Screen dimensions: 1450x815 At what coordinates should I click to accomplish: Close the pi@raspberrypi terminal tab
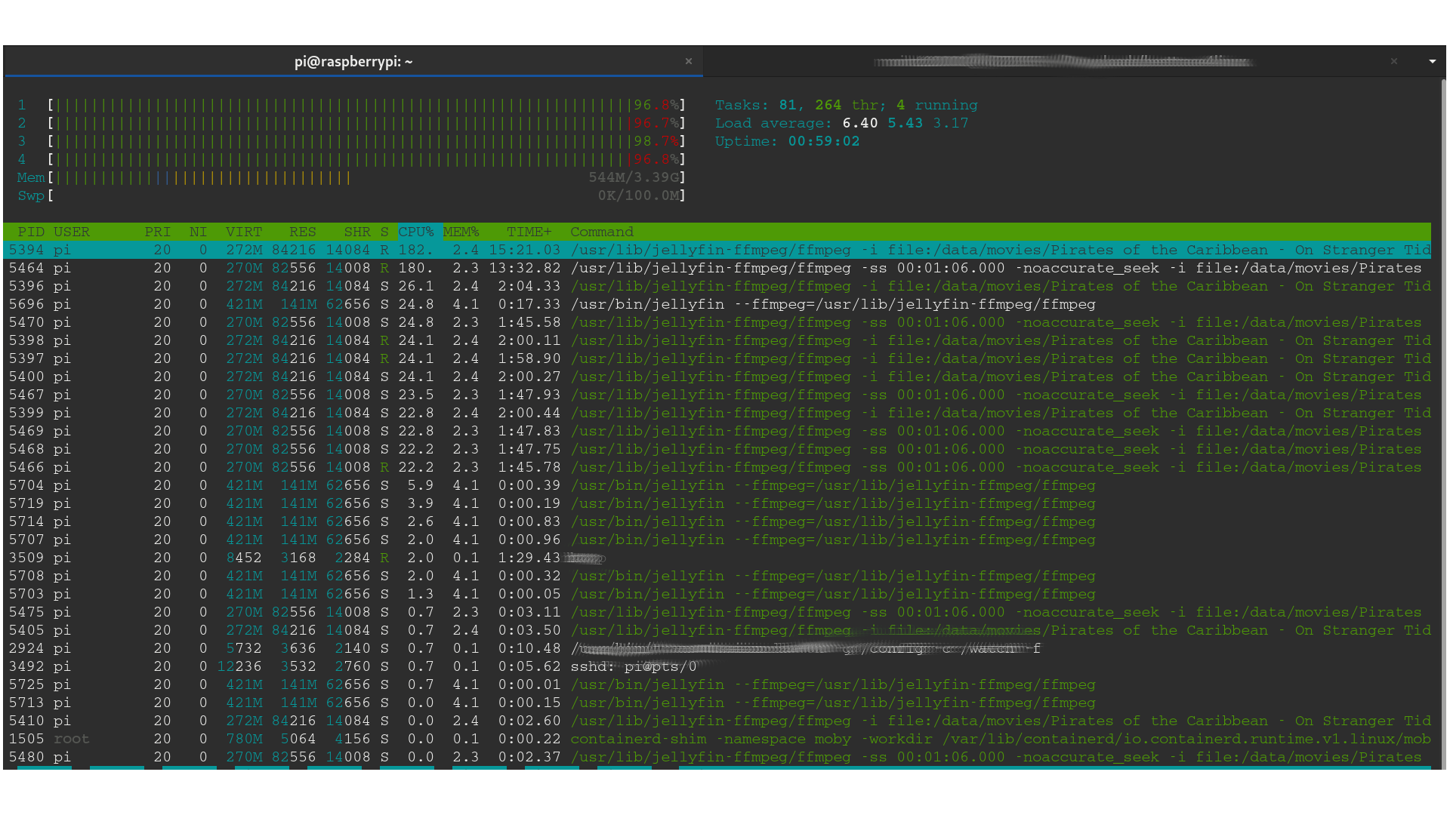coord(688,61)
